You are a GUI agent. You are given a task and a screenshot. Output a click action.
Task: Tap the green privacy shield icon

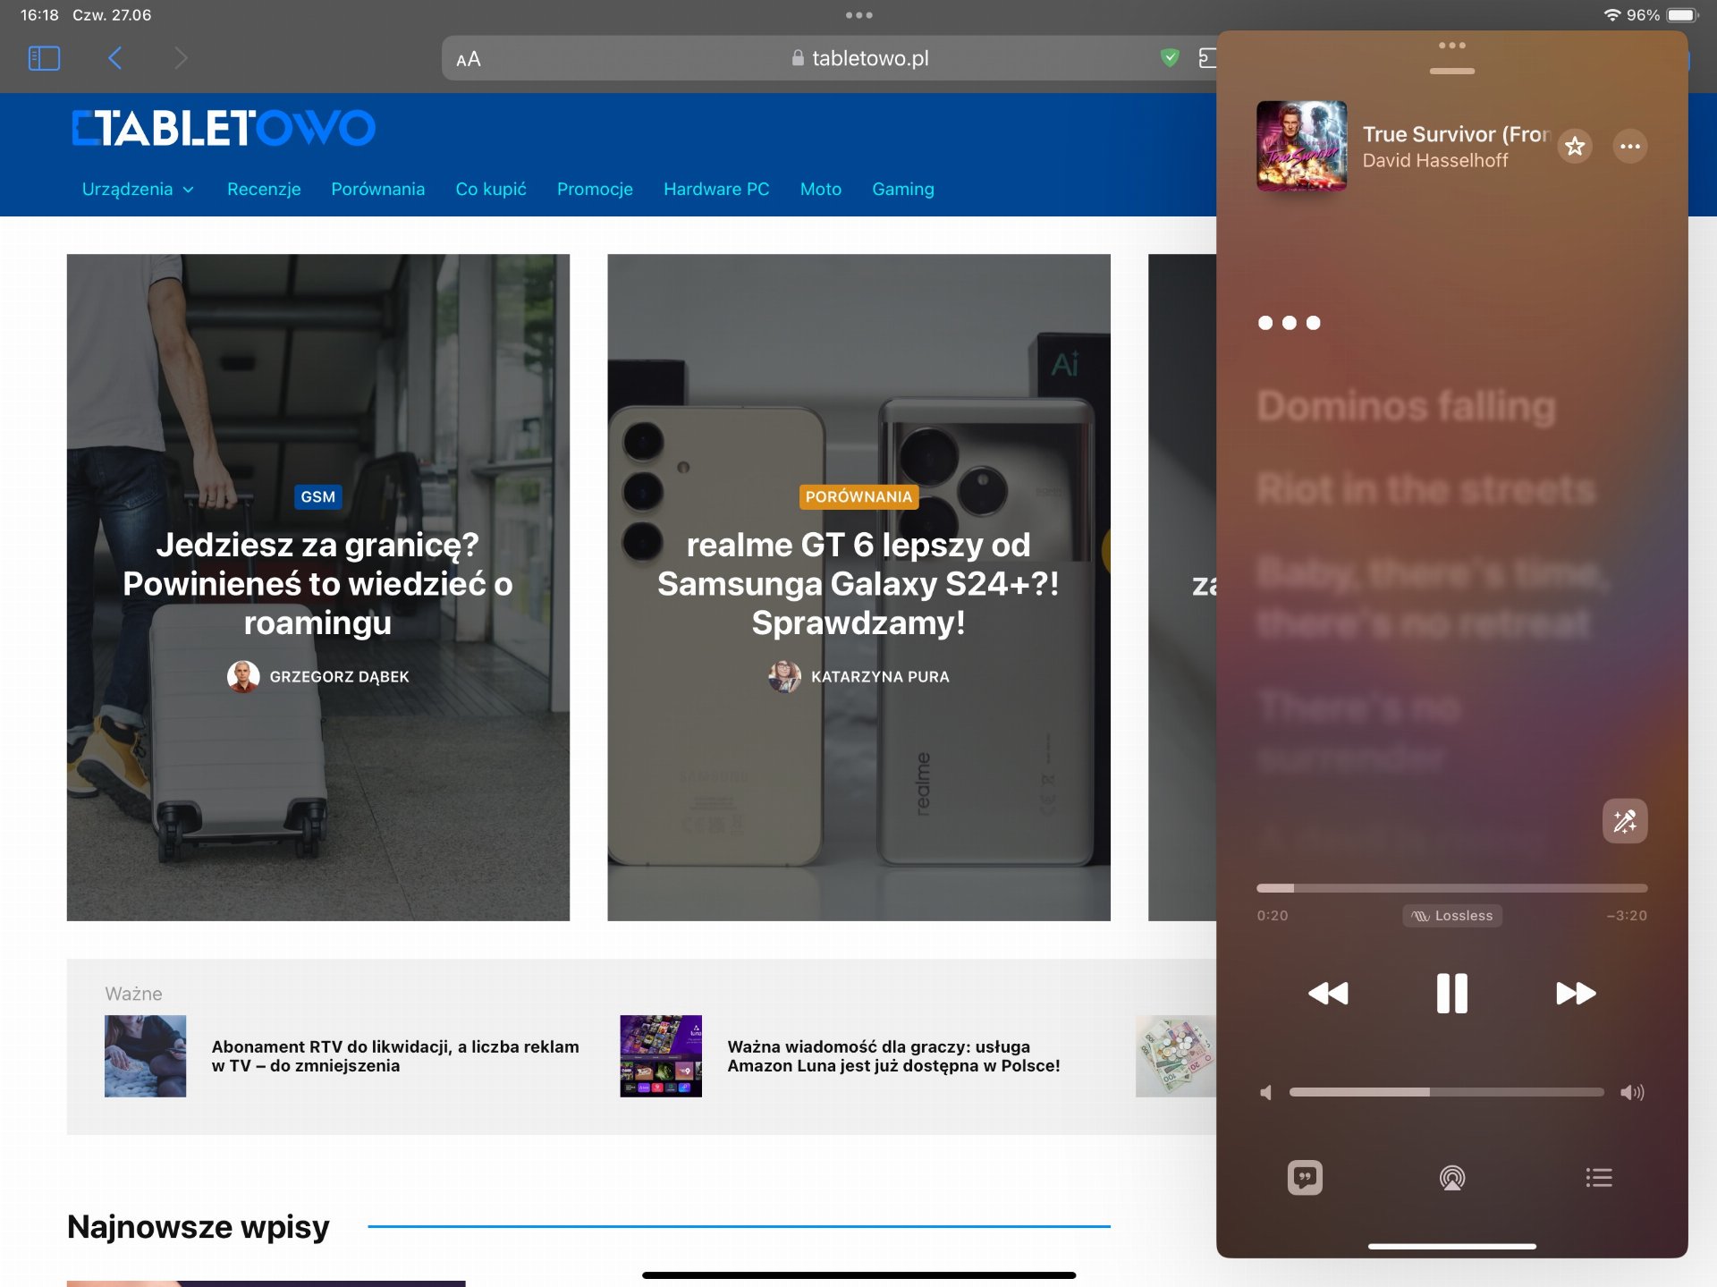coord(1169,58)
